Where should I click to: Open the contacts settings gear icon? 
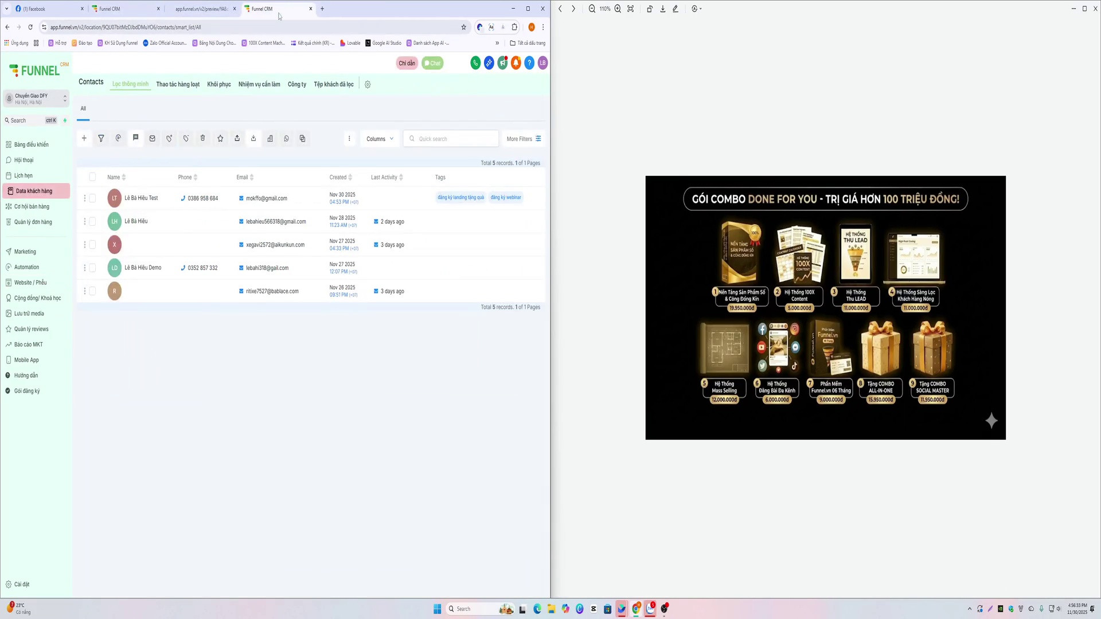[x=368, y=84]
